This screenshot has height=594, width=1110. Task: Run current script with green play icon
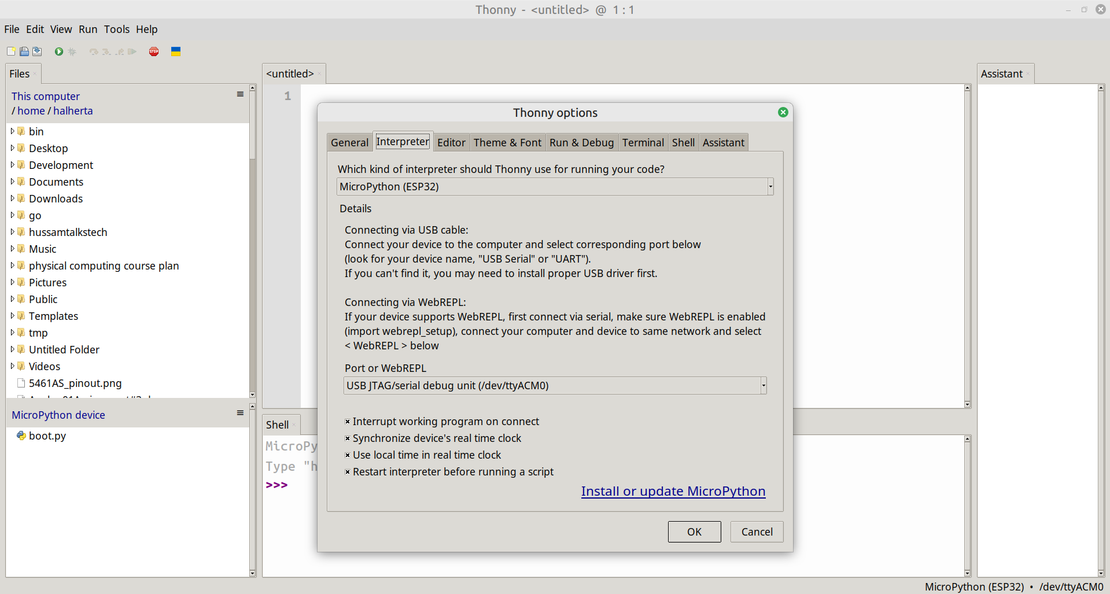click(58, 51)
